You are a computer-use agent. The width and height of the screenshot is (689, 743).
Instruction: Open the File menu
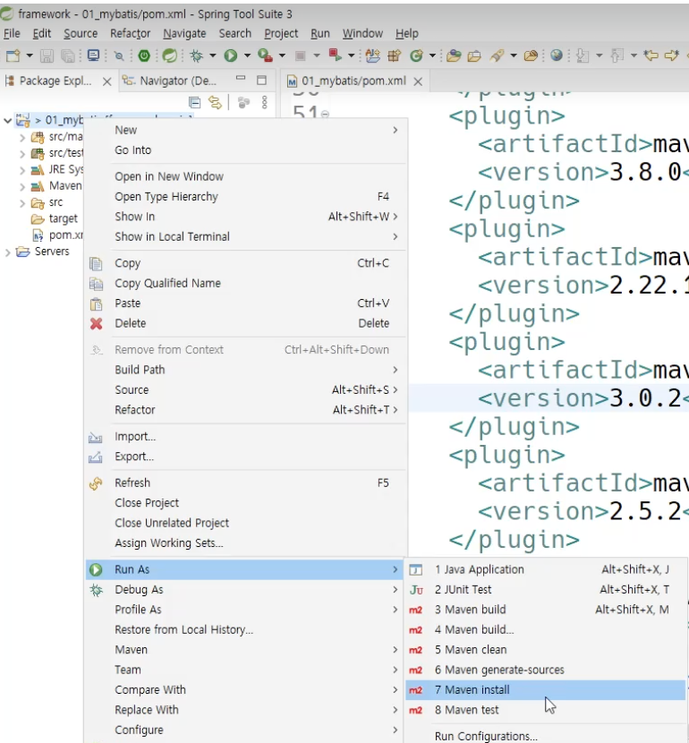12,34
